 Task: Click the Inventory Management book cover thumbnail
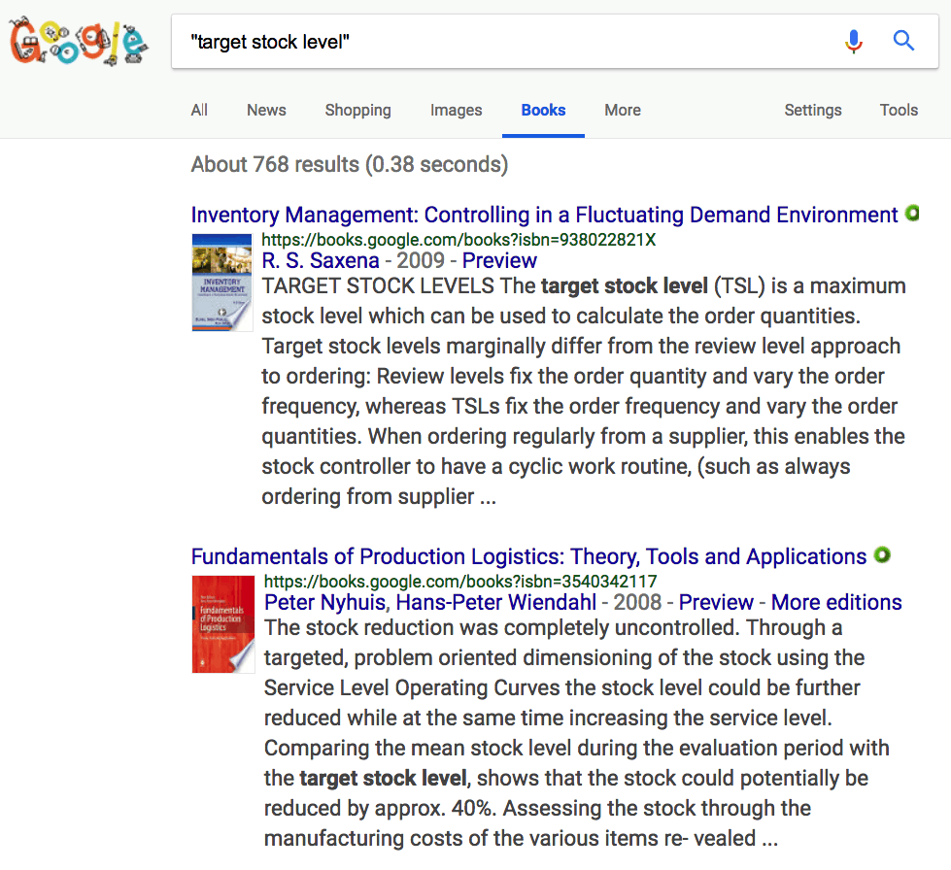(x=222, y=283)
